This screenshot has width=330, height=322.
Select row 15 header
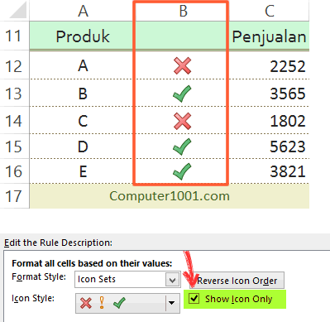click(14, 147)
